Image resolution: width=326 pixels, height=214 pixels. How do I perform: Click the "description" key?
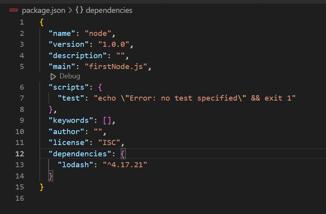78,55
